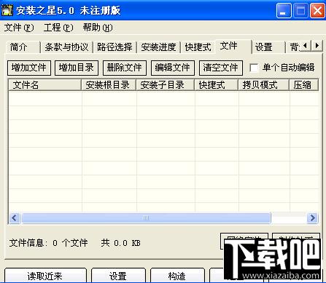
Task: Open the 工程(P) menu
Action: pyautogui.click(x=58, y=28)
